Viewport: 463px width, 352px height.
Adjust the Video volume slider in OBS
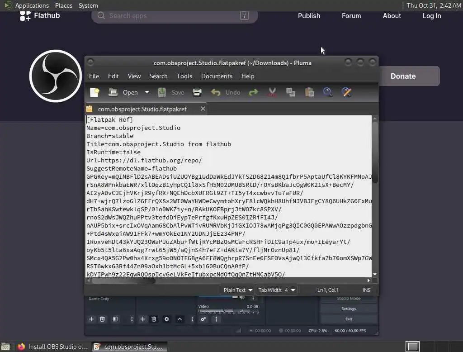tap(228, 312)
